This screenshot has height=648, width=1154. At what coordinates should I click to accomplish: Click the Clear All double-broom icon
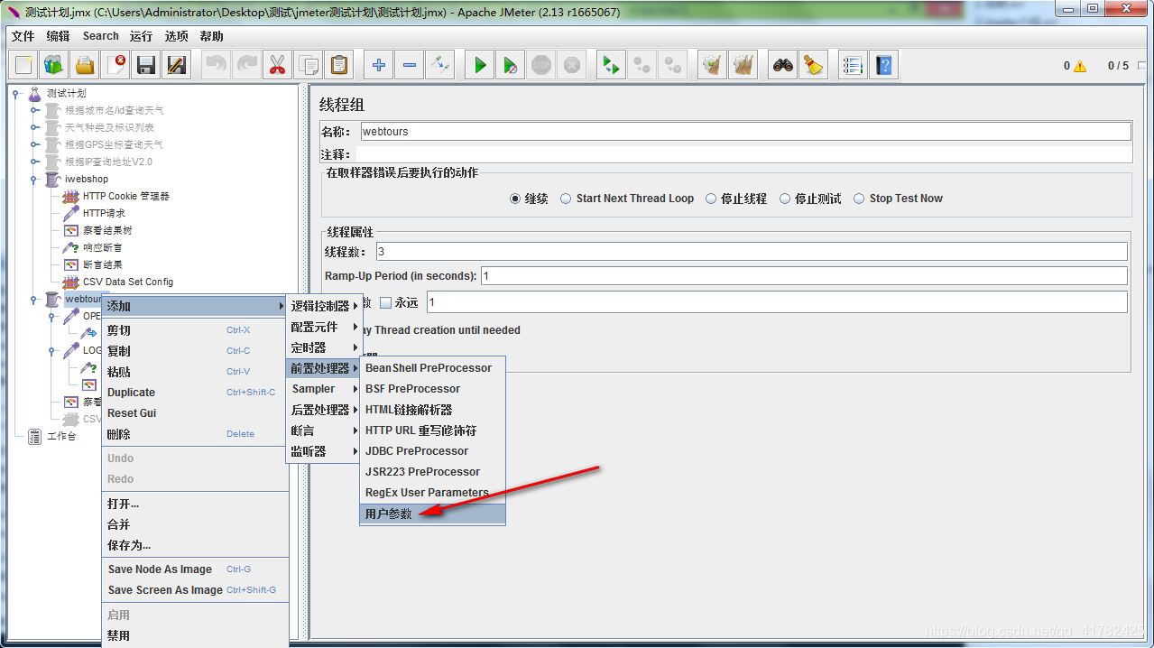click(743, 65)
